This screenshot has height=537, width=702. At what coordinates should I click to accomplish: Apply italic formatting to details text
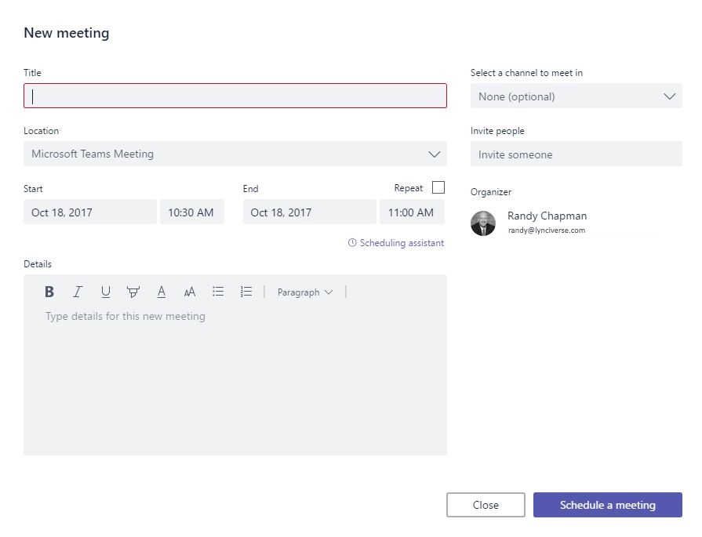(77, 292)
